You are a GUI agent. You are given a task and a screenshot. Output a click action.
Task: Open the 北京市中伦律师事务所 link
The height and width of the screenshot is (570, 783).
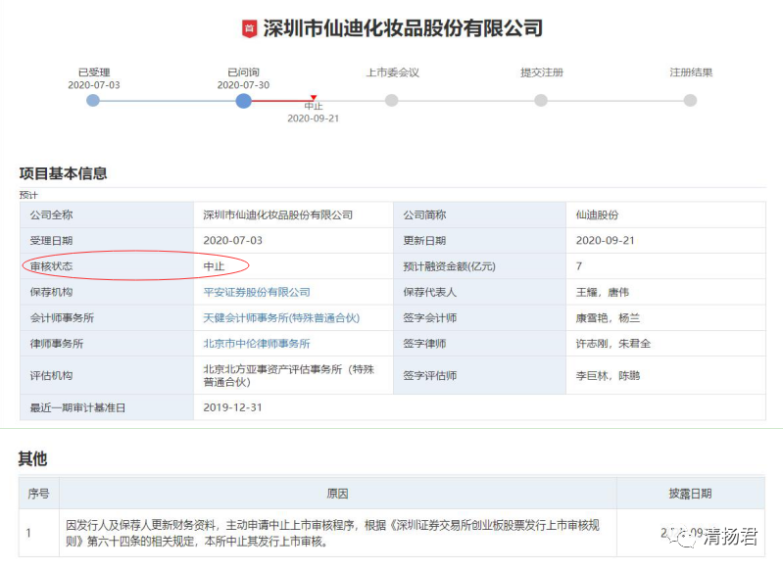coord(257,344)
